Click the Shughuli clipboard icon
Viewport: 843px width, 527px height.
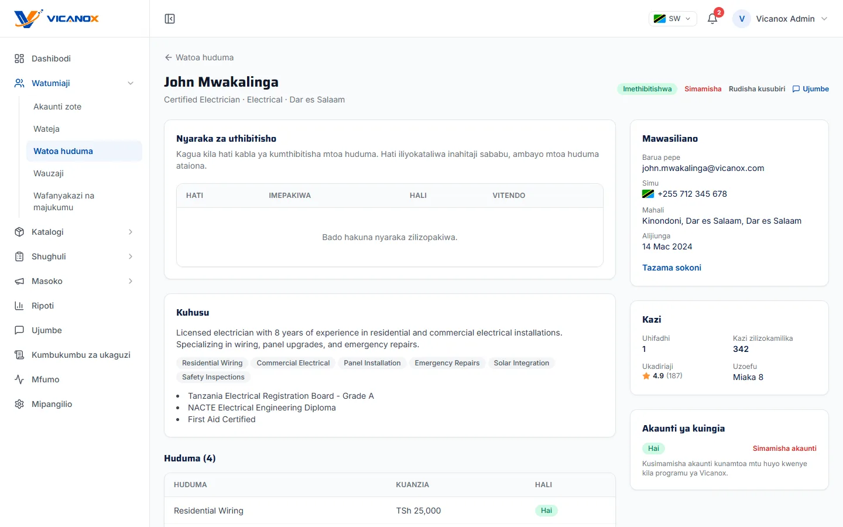[x=19, y=256]
